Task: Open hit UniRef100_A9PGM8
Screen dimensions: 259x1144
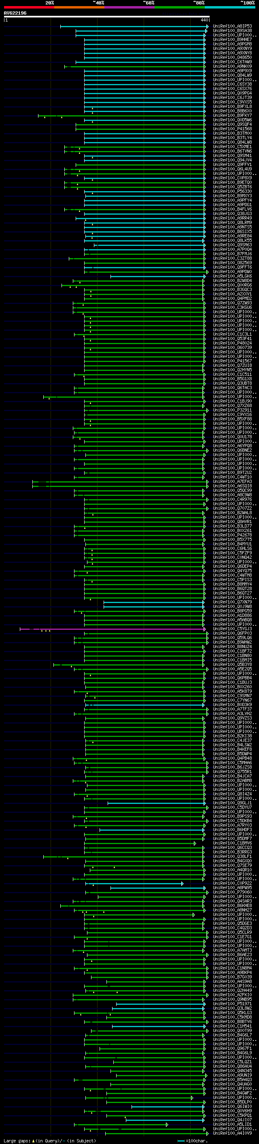Action: pos(232,44)
